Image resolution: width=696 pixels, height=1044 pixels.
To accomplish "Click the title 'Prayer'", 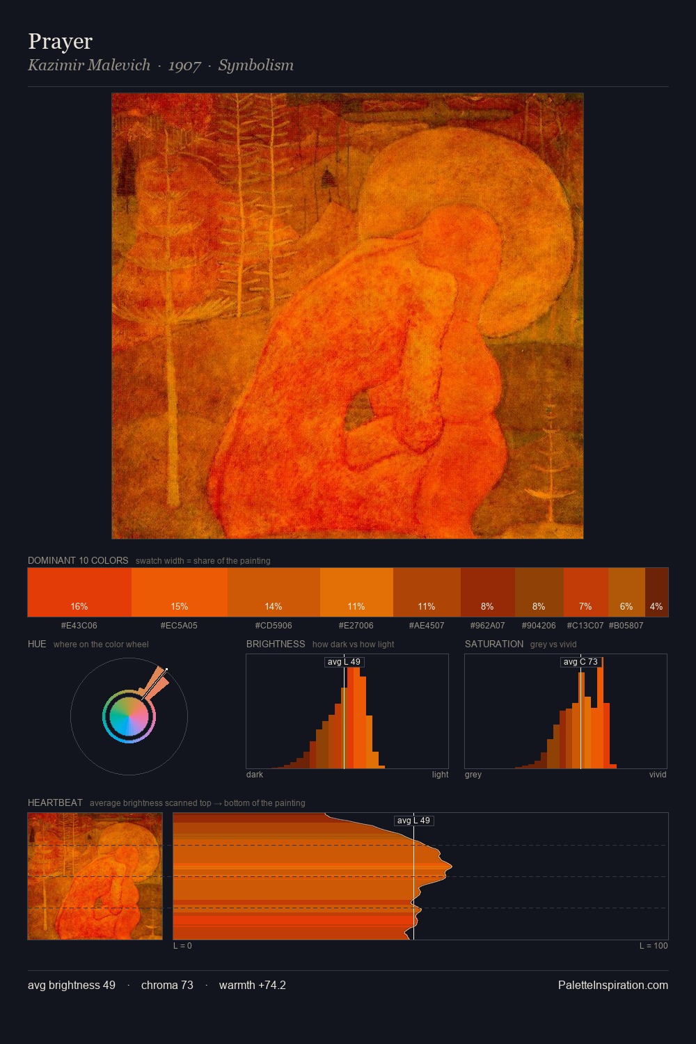I will (61, 41).
